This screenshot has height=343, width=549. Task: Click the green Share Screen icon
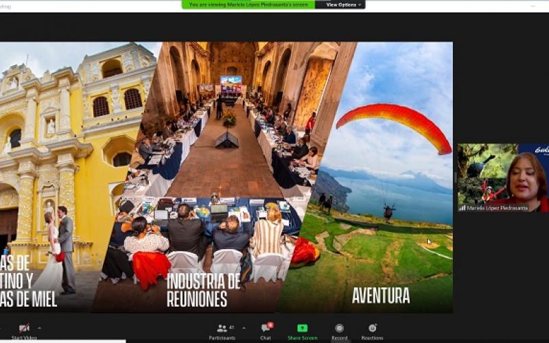(x=302, y=328)
